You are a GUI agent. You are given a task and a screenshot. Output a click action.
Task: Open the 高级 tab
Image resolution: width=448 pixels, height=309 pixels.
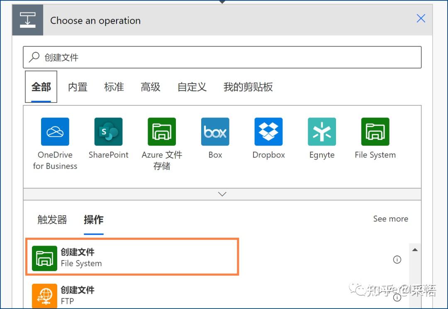pyautogui.click(x=151, y=87)
